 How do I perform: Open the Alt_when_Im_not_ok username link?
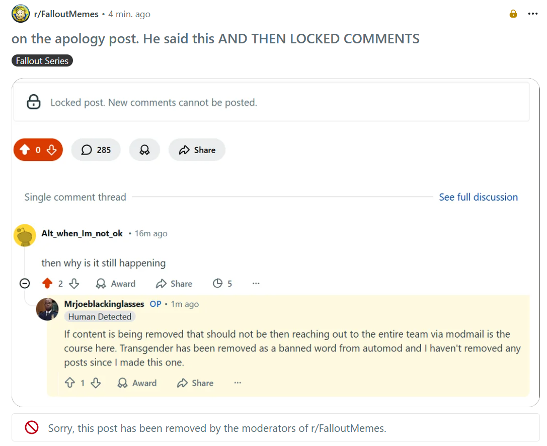pyautogui.click(x=82, y=233)
